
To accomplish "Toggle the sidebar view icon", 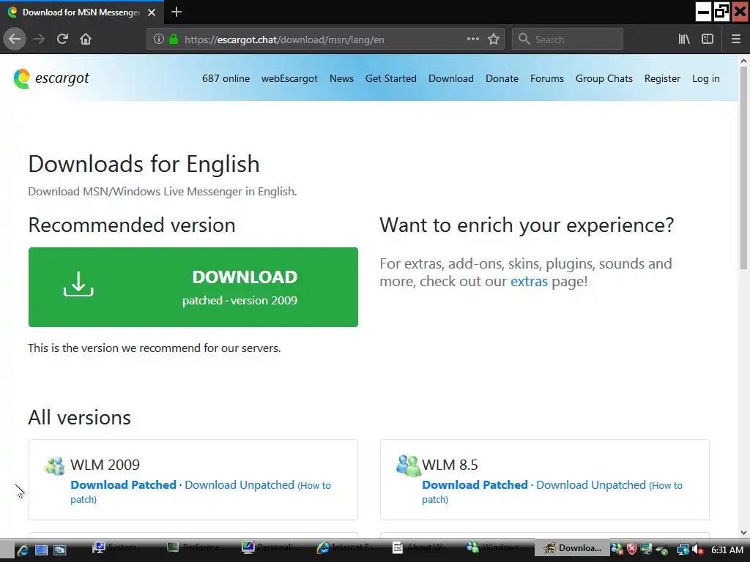I will pyautogui.click(x=708, y=40).
